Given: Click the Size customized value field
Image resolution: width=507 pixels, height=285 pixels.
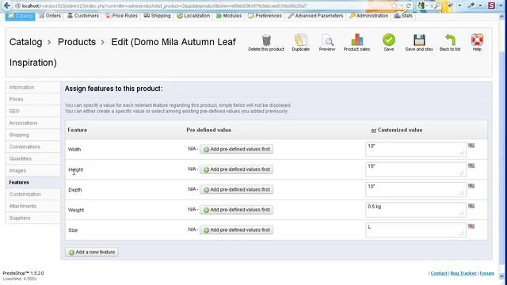Looking at the screenshot, I should tap(416, 230).
